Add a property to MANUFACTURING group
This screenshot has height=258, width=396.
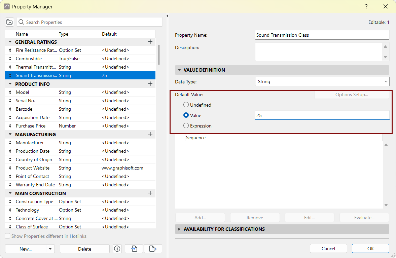150,134
